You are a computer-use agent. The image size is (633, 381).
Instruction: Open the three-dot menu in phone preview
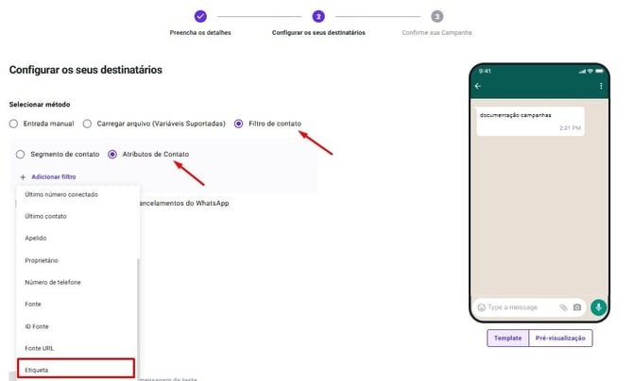tap(601, 86)
